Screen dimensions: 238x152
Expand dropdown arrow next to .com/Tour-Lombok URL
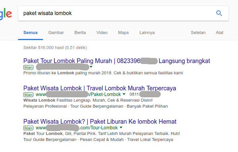(x=121, y=127)
